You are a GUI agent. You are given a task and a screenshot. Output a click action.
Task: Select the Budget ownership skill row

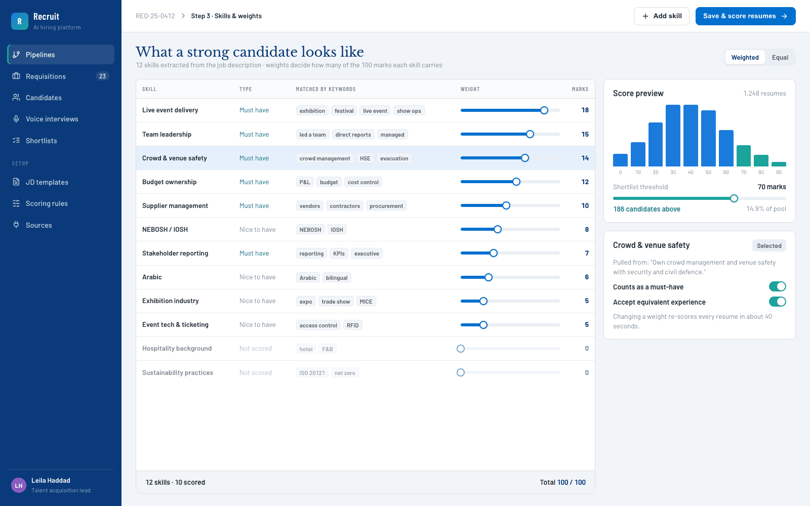click(x=365, y=182)
